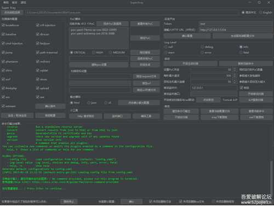
Task: Click the listen IP field showing 127.0.0.1
Action: [x=214, y=88]
